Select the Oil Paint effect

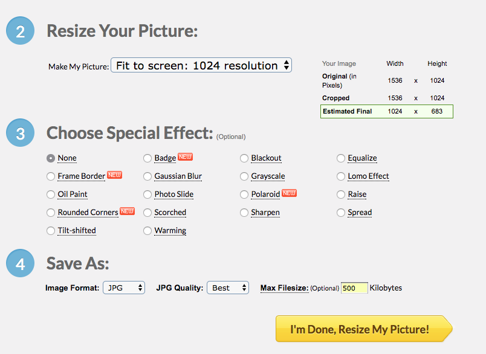(51, 195)
